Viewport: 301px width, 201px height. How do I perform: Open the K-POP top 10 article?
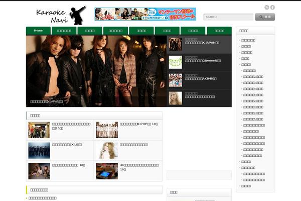(139, 124)
